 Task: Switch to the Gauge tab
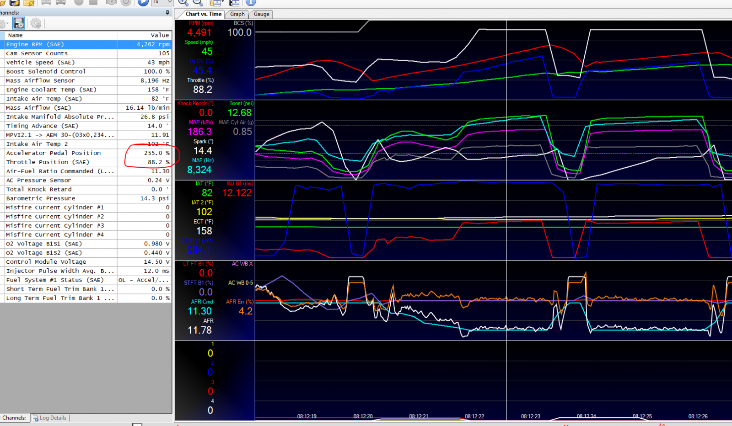point(262,14)
